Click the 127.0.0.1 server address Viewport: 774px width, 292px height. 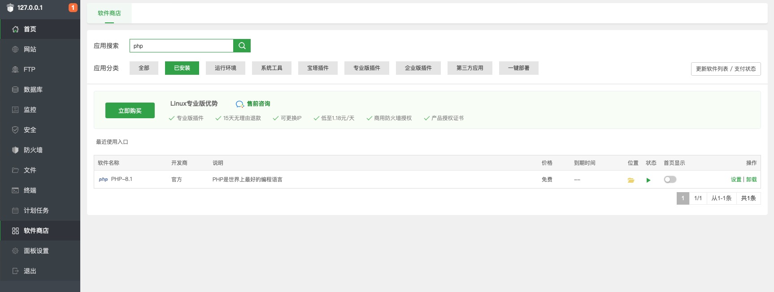tap(30, 8)
